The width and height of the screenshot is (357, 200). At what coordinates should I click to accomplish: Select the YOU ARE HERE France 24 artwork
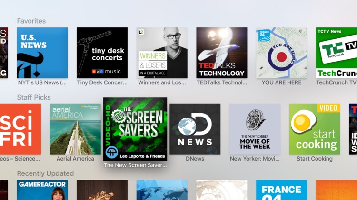[282, 53]
